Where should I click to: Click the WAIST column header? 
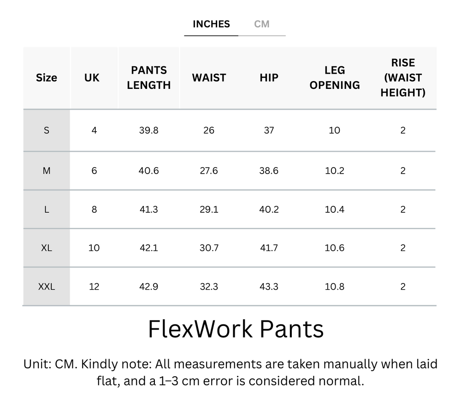pyautogui.click(x=209, y=78)
